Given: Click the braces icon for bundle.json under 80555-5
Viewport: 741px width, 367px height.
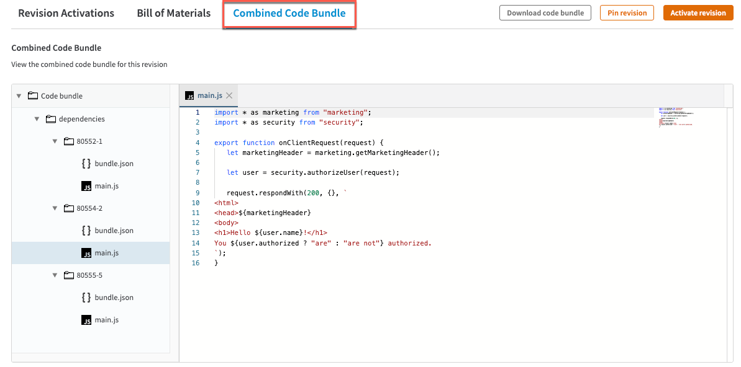Looking at the screenshot, I should coord(87,298).
